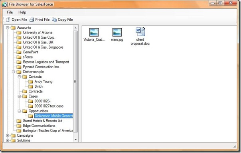Viewport: 241px width, 153px height.
Task: Click the Copy File toolbar icon
Action: [54, 20]
